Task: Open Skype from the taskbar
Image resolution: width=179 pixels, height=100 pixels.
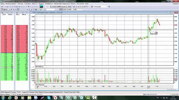Action: click(49, 98)
